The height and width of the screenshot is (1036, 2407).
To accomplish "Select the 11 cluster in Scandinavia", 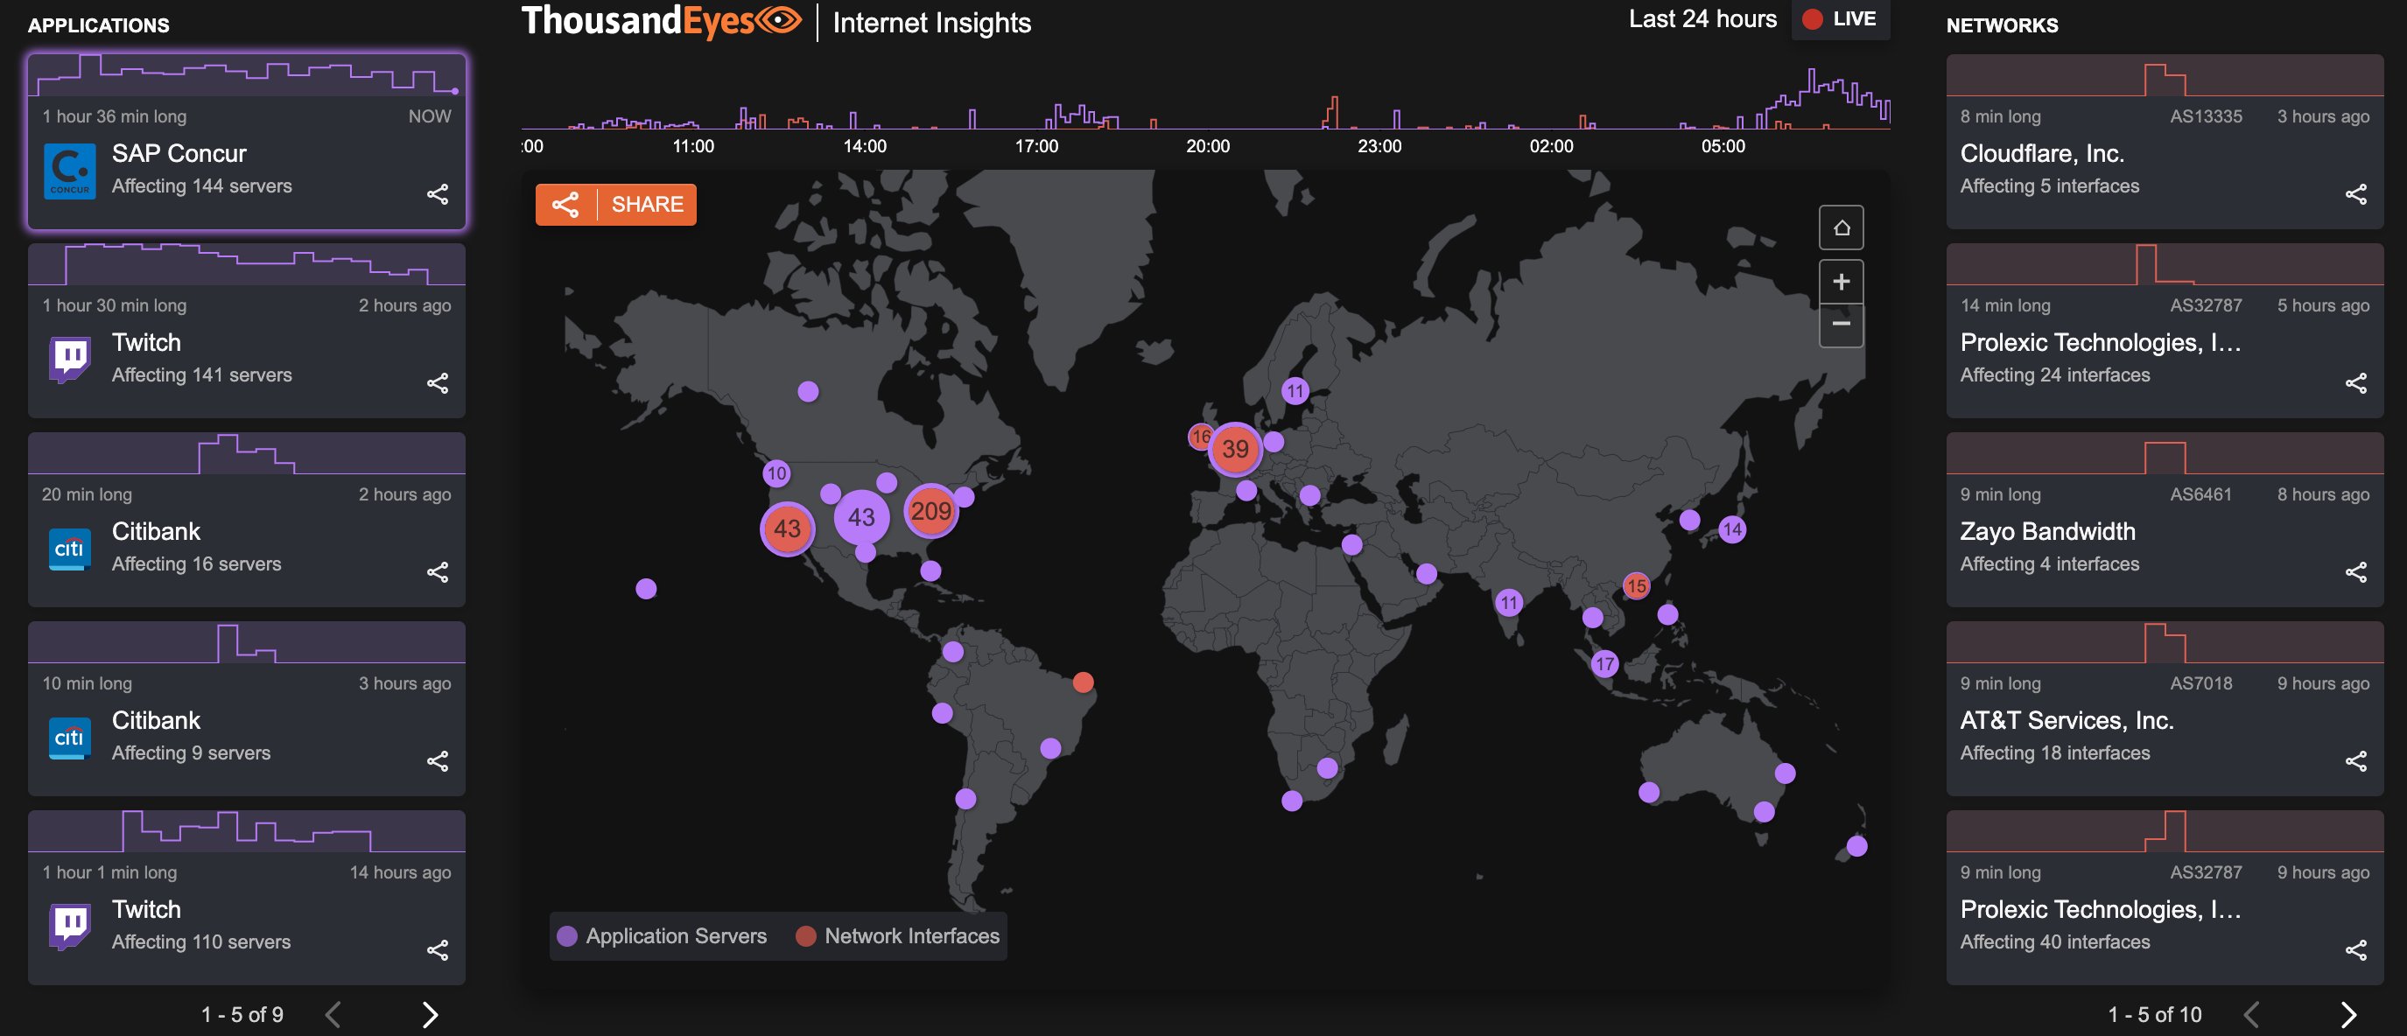I will coord(1295,390).
